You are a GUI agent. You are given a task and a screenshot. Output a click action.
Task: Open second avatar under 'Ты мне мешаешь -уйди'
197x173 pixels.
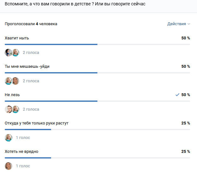(16, 81)
